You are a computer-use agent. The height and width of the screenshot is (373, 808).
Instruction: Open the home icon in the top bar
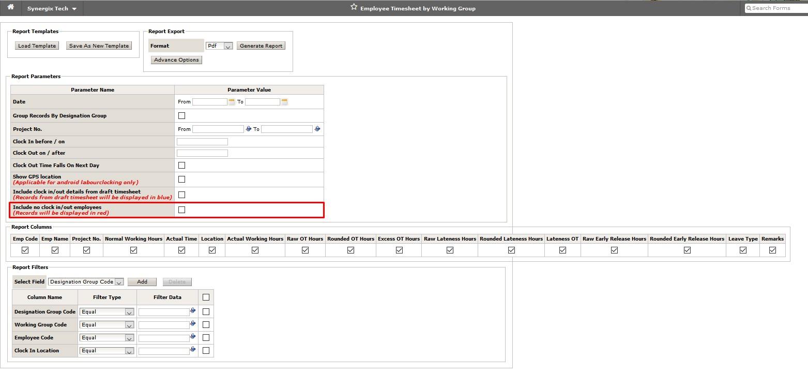click(x=10, y=8)
